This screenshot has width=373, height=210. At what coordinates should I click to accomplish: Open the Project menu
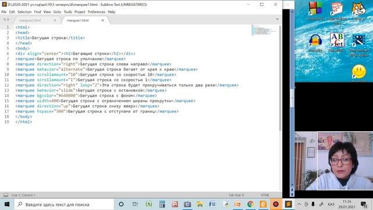(x=79, y=12)
